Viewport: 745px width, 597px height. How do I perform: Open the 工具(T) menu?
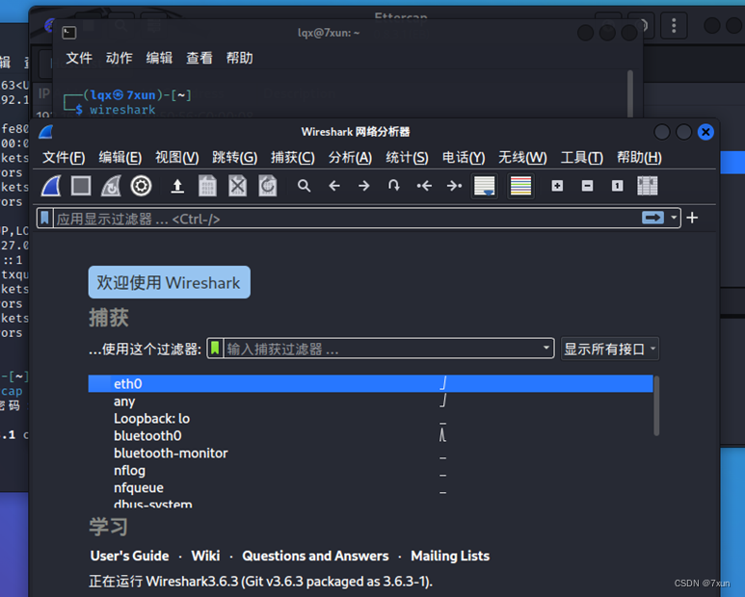point(582,158)
